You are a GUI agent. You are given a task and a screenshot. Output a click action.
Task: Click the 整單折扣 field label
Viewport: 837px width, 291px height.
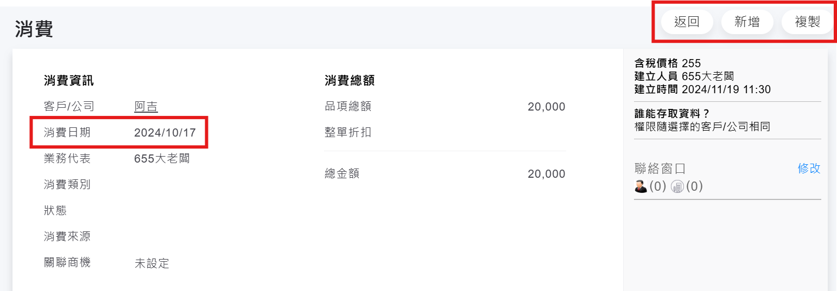tap(348, 132)
